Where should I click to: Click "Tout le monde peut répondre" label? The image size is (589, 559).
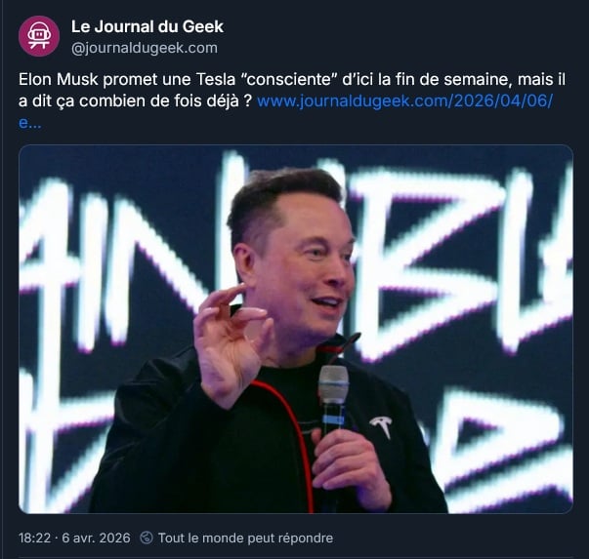[x=246, y=538]
